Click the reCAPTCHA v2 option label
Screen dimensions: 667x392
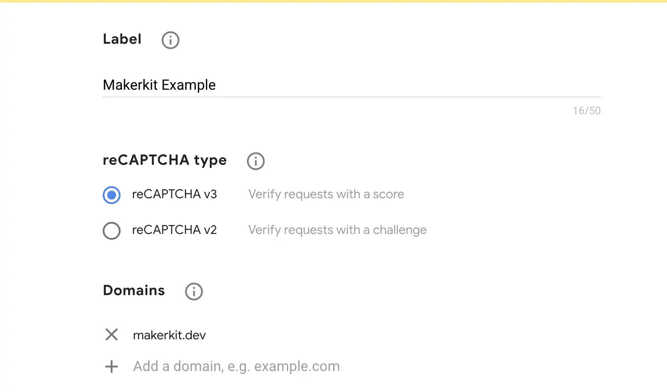(x=174, y=230)
